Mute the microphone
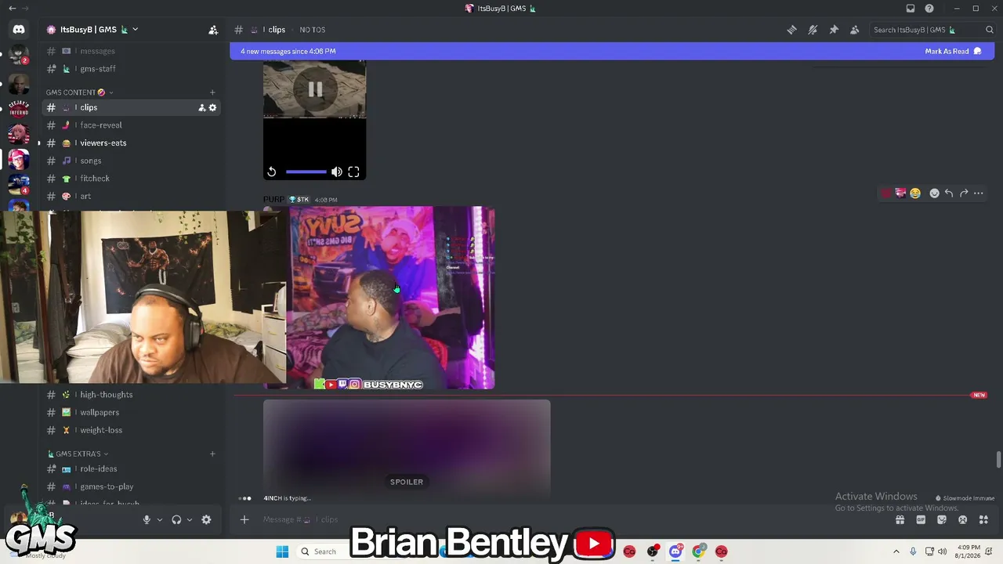Viewport: 1003px width, 564px height. (x=147, y=519)
